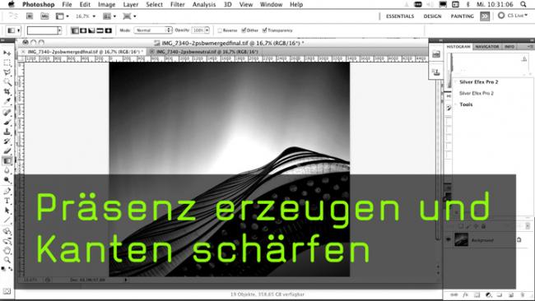Select the Crop tool
535x301 pixels.
click(x=7, y=91)
